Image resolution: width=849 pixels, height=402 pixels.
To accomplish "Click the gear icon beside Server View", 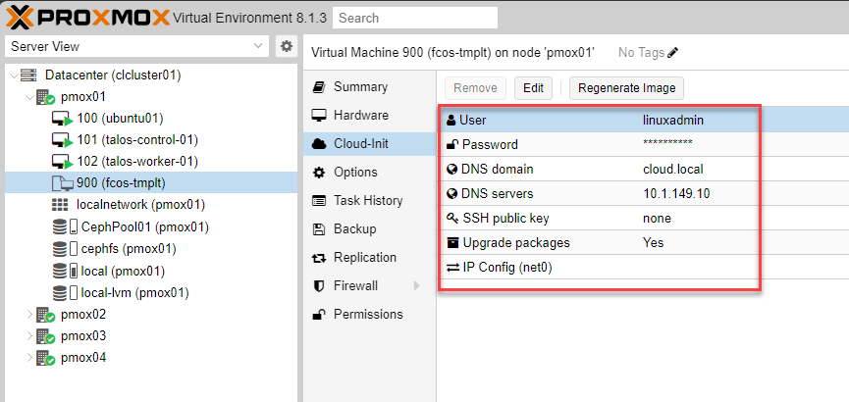I will click(286, 46).
